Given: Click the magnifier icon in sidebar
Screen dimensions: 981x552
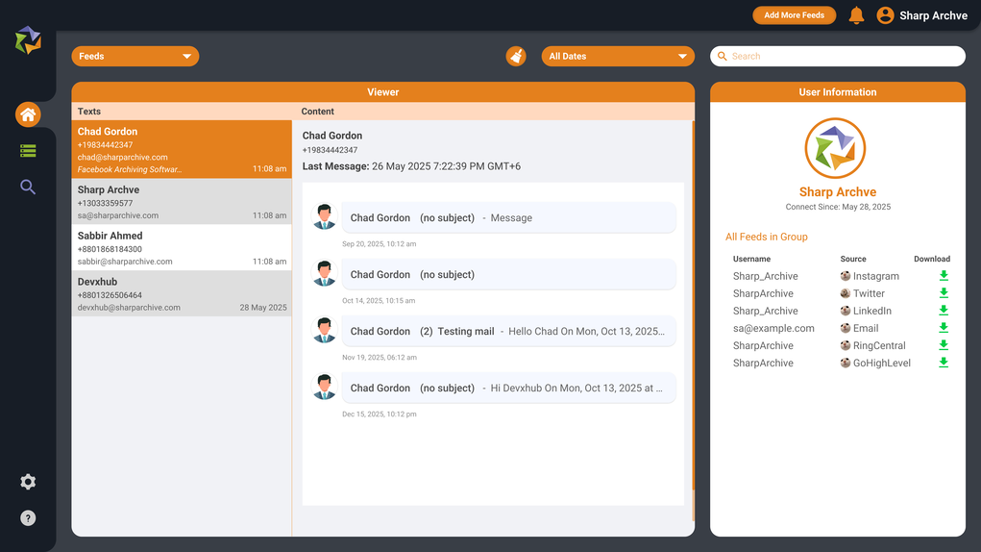Looking at the screenshot, I should (28, 188).
